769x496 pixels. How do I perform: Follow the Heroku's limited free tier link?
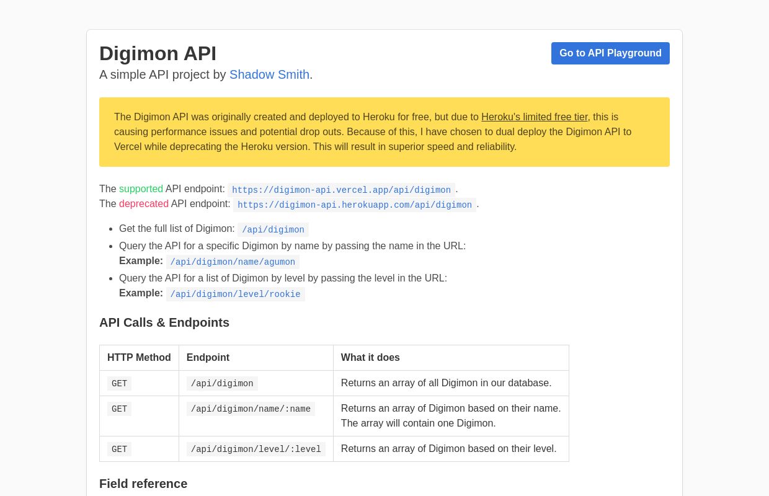(x=535, y=117)
